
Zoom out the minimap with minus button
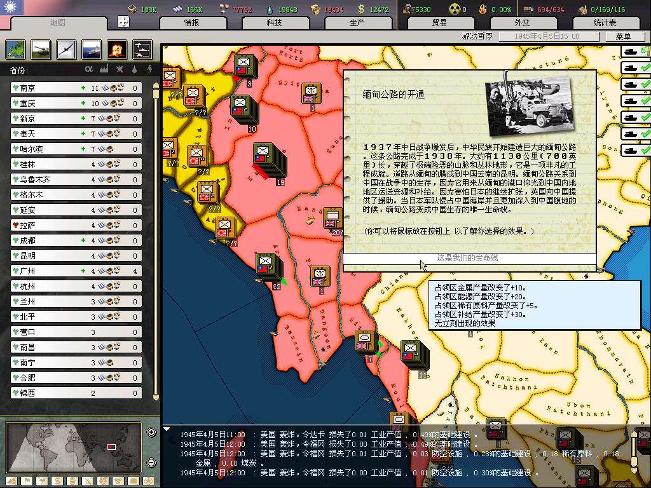tap(151, 462)
